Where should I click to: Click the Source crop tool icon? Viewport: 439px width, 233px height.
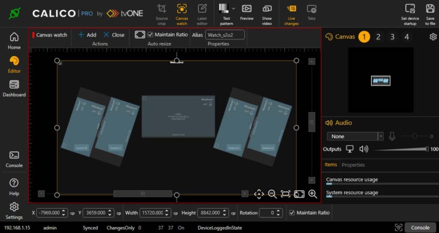pyautogui.click(x=162, y=9)
